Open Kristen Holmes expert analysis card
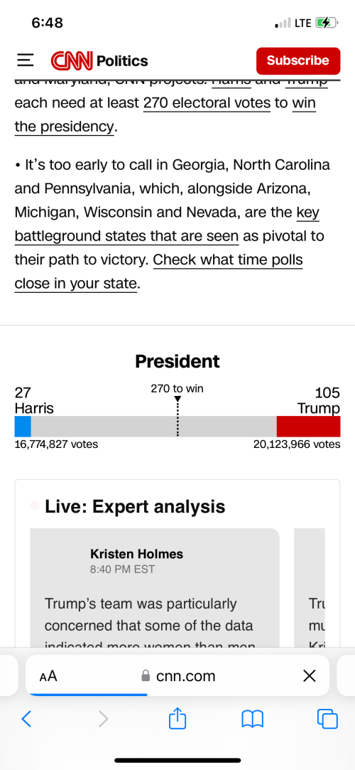This screenshot has width=355, height=770. pyautogui.click(x=155, y=587)
